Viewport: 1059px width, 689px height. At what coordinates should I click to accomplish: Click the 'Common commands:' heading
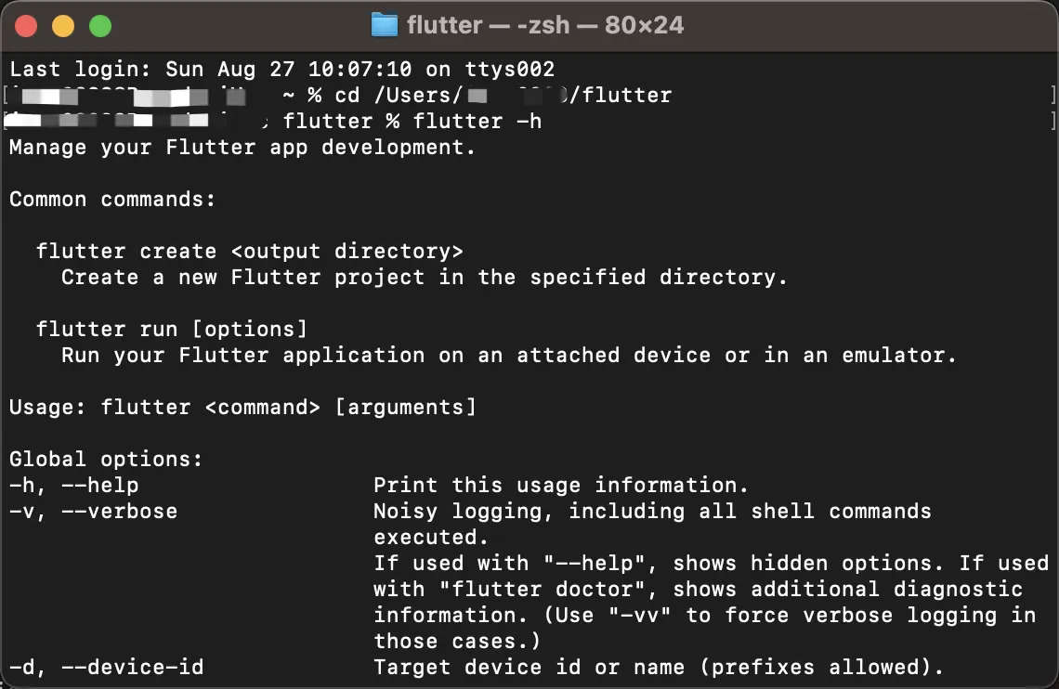111,199
